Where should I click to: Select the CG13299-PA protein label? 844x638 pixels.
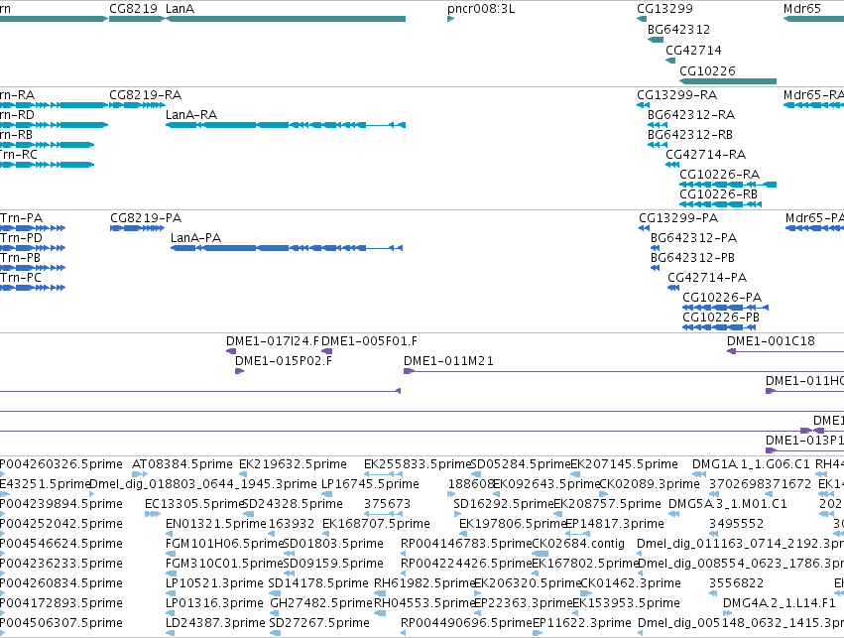point(678,218)
